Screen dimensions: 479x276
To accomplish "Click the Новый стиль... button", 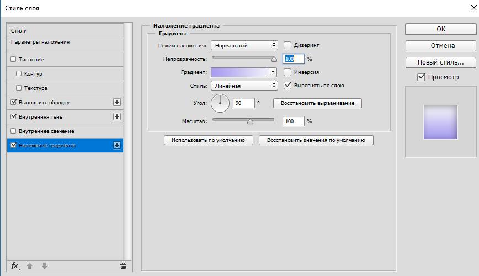I will [x=440, y=62].
